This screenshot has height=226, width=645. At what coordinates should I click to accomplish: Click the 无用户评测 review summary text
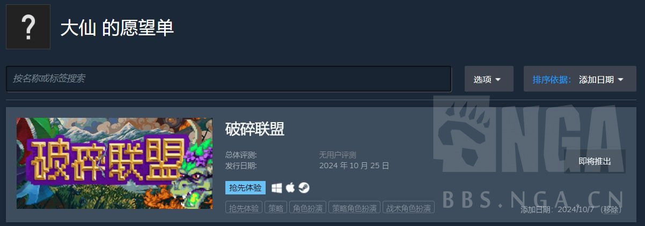(338, 155)
